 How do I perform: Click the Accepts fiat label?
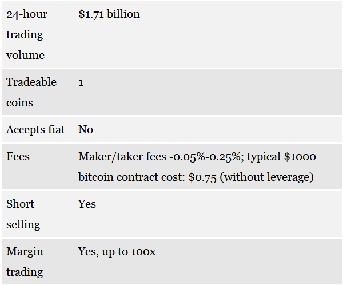pyautogui.click(x=35, y=129)
